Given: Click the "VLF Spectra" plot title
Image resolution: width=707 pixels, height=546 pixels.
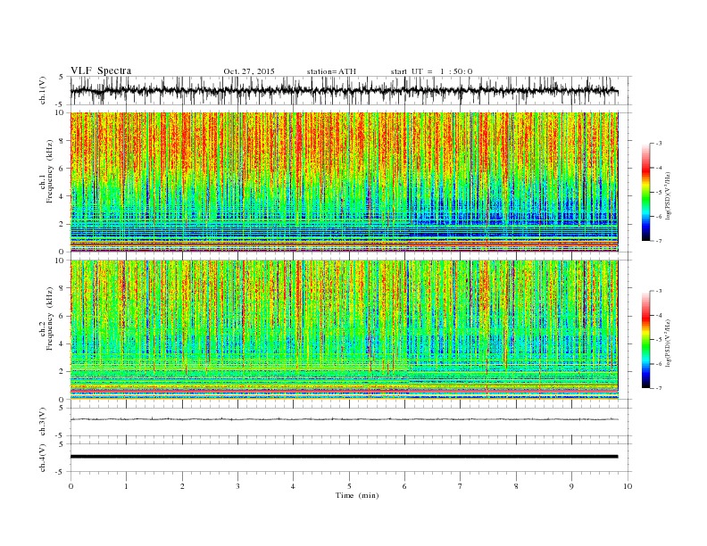Looking at the screenshot, I should click(101, 70).
